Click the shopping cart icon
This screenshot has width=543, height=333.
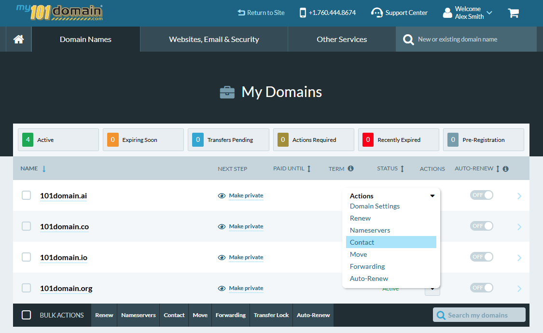coord(513,13)
